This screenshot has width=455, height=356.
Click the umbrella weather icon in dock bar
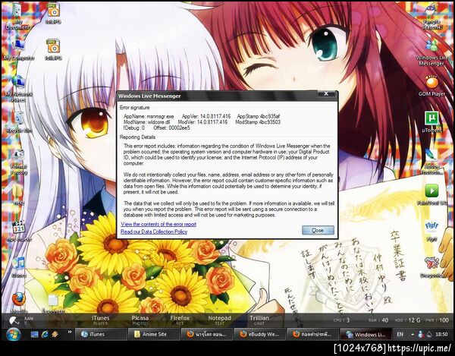point(14,320)
